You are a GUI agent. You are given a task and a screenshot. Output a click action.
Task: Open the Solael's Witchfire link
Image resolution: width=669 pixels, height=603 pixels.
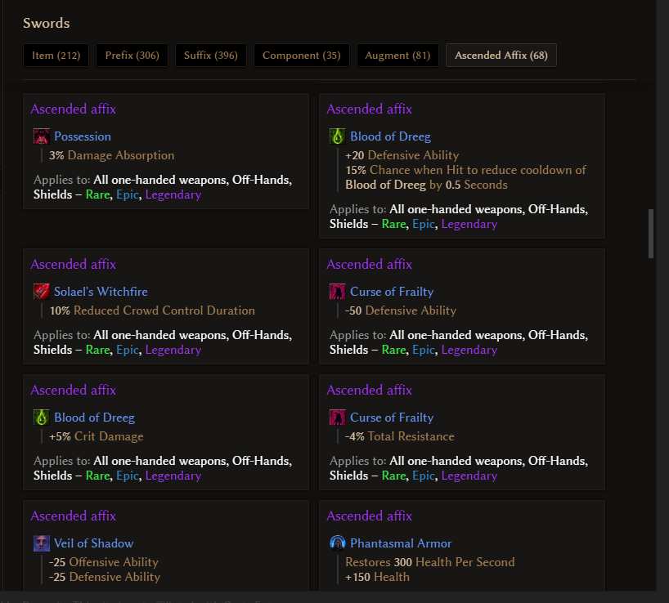(x=101, y=292)
